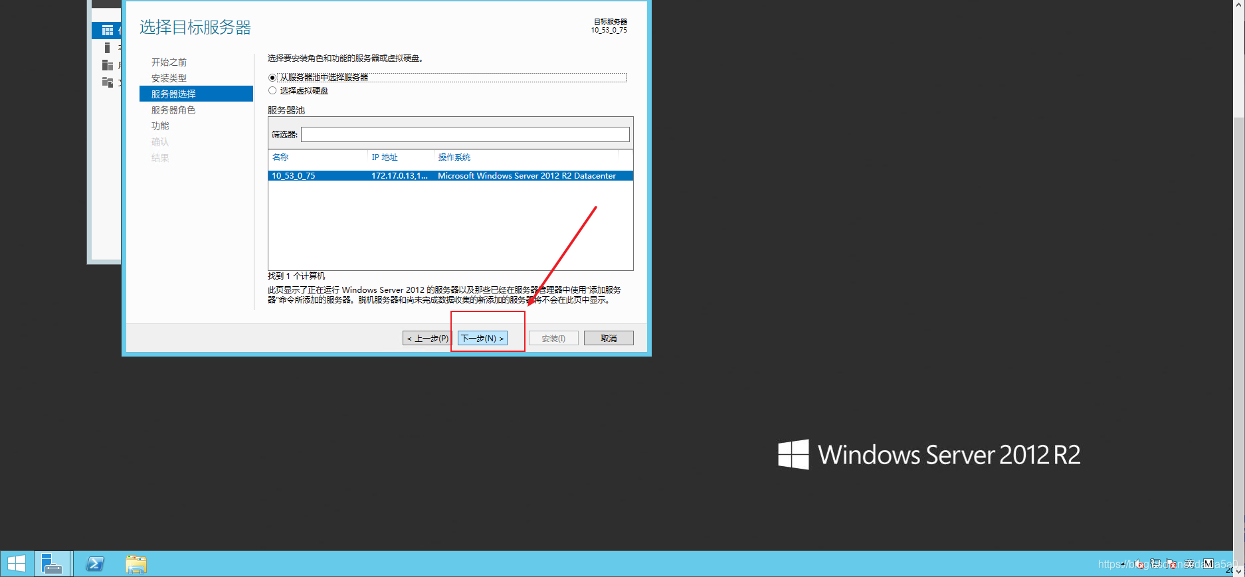Click the Windows Start button
The width and height of the screenshot is (1245, 577).
click(x=16, y=564)
